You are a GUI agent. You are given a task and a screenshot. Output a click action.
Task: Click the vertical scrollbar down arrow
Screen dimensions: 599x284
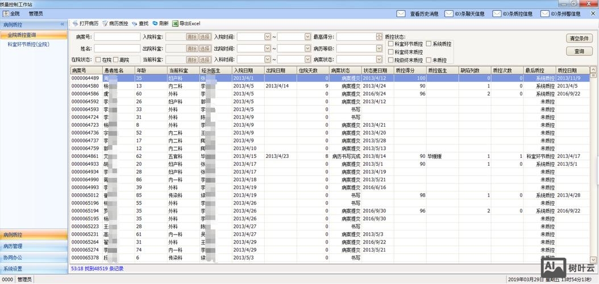pos(593,260)
